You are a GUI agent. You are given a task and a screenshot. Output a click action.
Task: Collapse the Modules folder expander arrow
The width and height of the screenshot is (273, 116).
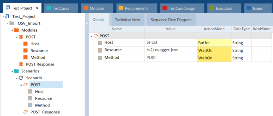click(x=12, y=30)
